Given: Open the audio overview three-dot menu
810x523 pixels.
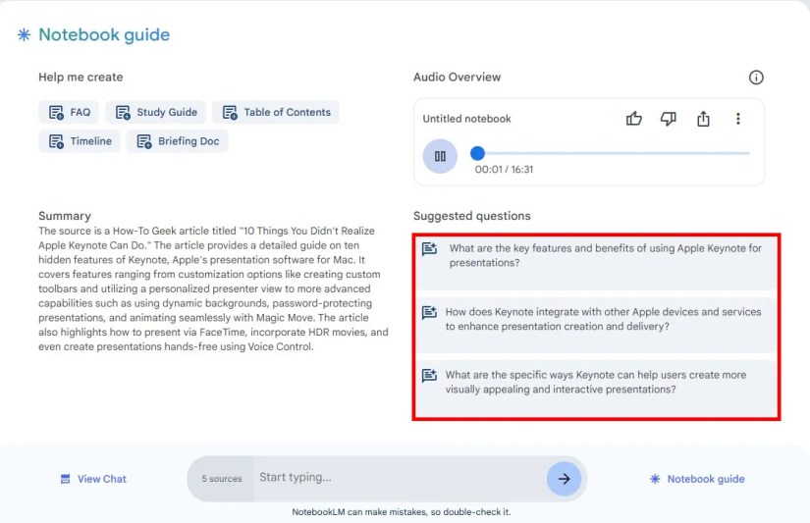Looking at the screenshot, I should [x=738, y=119].
